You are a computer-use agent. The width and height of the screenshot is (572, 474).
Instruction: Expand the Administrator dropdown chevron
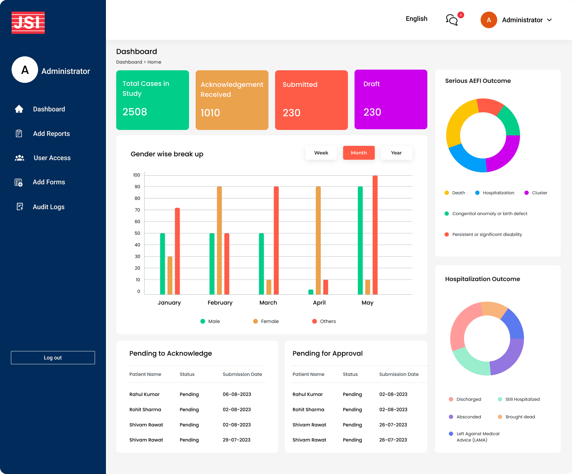(549, 20)
